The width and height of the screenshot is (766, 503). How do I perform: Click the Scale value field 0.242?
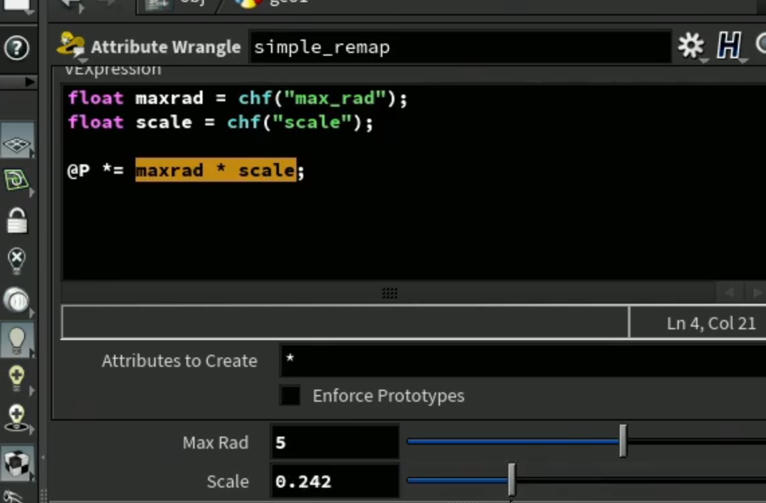point(335,482)
